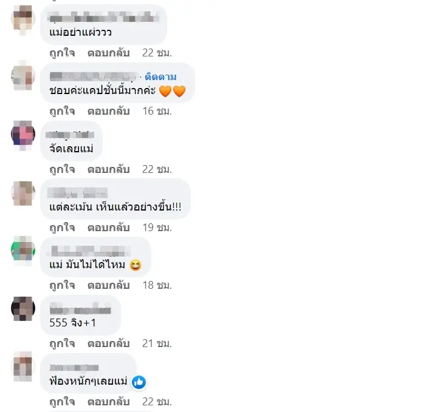Like the 'แม่อย่าแผ่ววว' comment with ถูกใจ
The height and width of the screenshot is (412, 446).
click(63, 53)
